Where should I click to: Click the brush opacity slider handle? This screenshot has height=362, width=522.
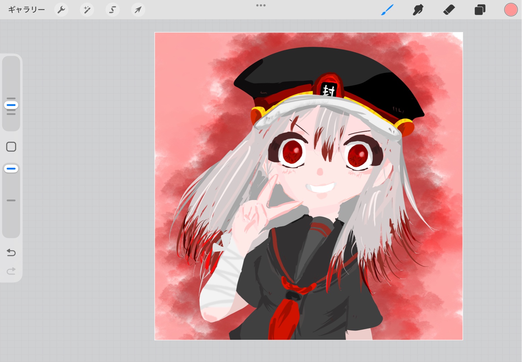(x=11, y=169)
